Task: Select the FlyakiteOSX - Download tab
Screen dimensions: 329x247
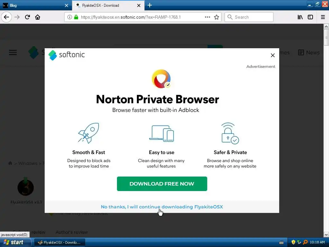Action: [108, 5]
